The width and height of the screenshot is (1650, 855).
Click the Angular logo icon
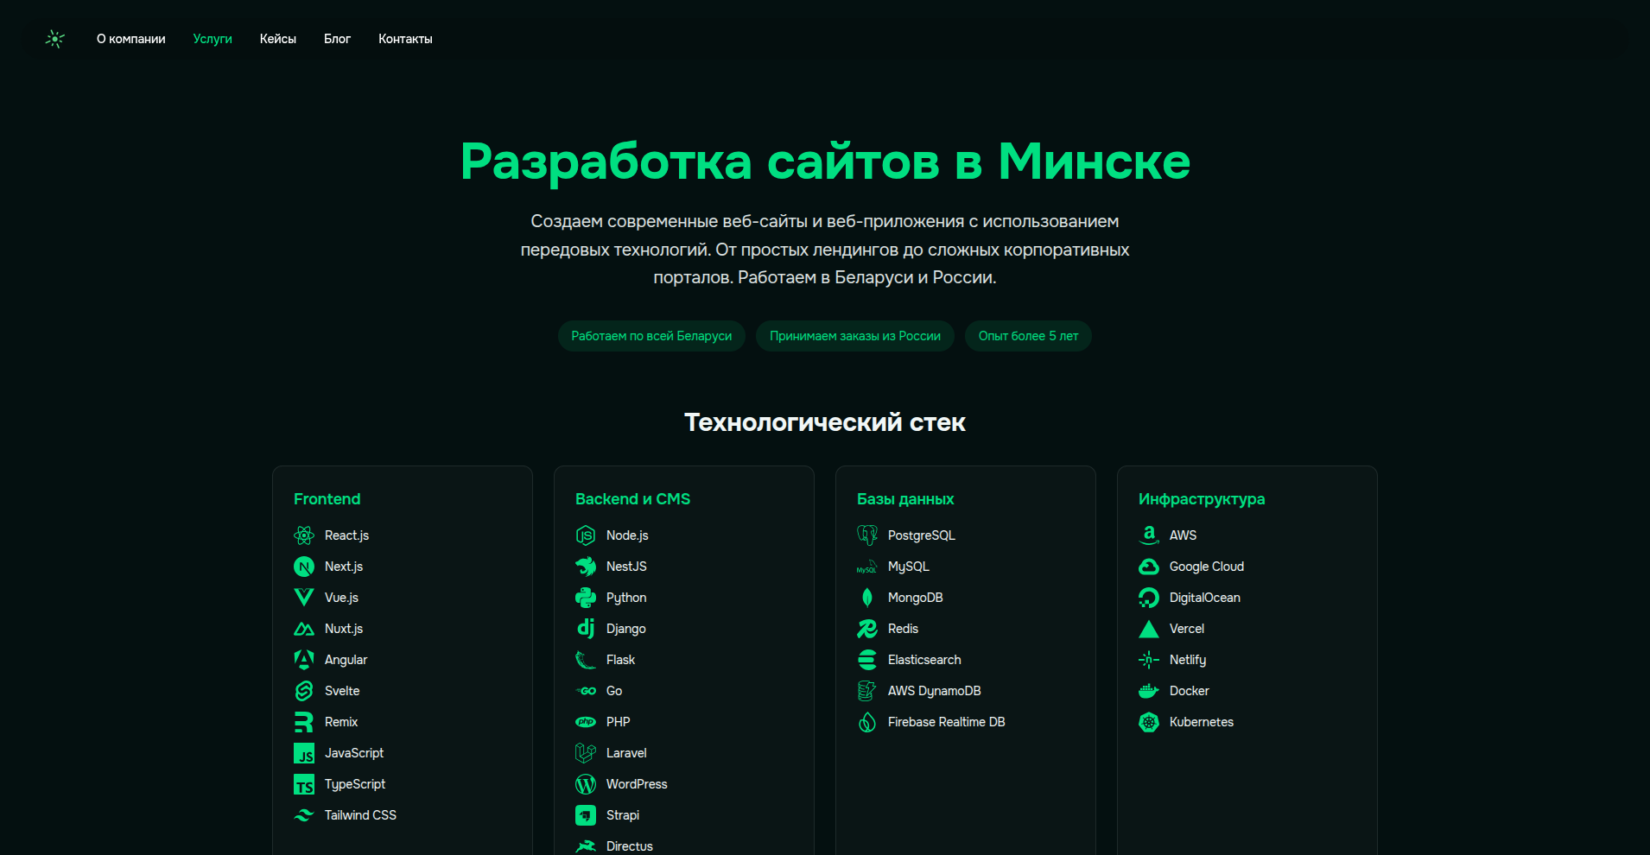tap(304, 660)
